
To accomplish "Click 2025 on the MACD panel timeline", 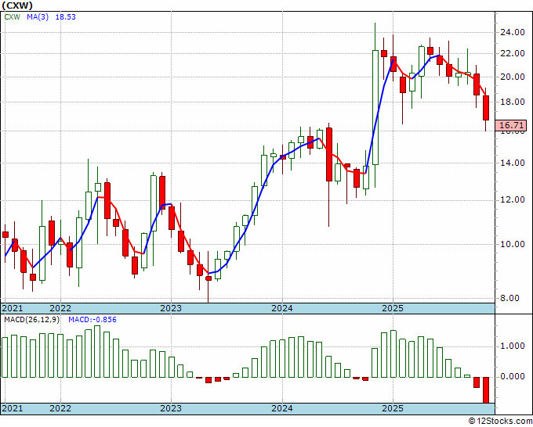I will (x=393, y=408).
